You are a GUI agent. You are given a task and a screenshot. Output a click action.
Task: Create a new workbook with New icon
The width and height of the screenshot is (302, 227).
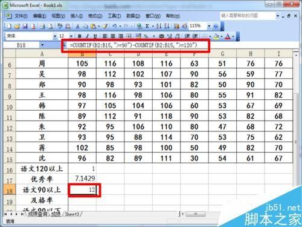point(9,26)
